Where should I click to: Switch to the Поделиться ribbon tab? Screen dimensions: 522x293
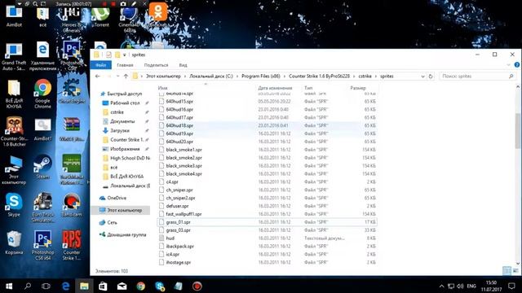point(156,65)
